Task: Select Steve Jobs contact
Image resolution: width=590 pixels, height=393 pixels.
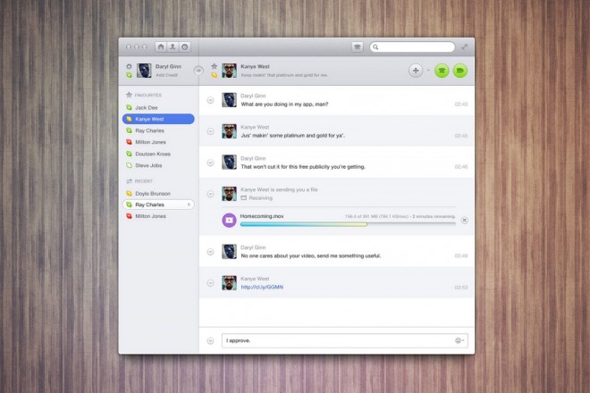Action: (158, 165)
